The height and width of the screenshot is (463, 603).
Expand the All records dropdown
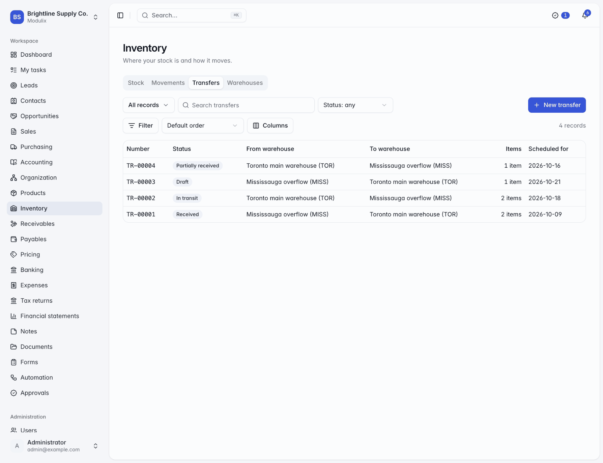[148, 105]
